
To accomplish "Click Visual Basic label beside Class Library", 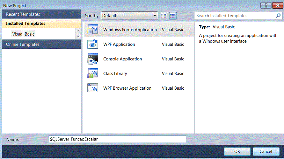I will pos(173,73).
